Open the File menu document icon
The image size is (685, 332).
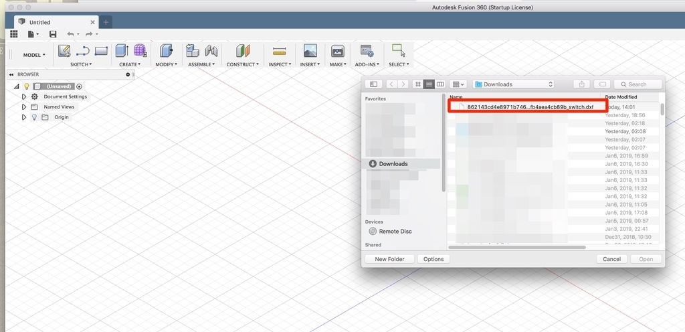[x=31, y=34]
